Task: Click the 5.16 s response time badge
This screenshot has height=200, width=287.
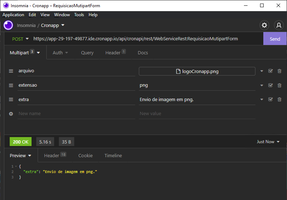Action: point(45,142)
